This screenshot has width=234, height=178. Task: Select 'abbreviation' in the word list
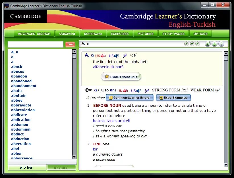(23, 110)
